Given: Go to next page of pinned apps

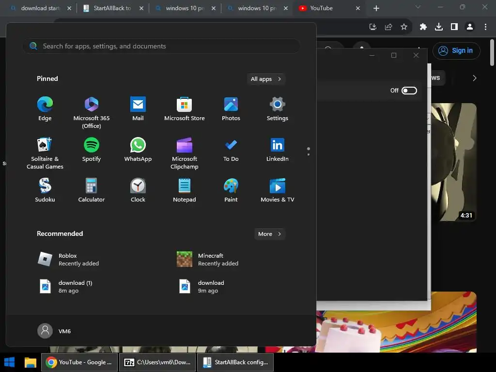Looking at the screenshot, I should click(x=309, y=155).
